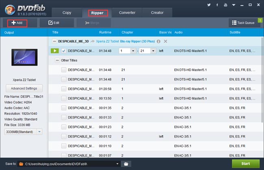Check the 01:20:58 title checkbox

pyautogui.click(x=64, y=89)
